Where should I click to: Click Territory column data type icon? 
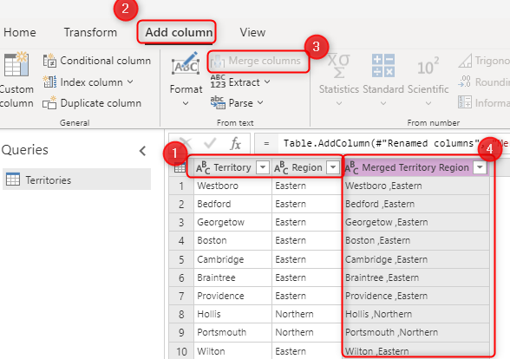coord(203,168)
